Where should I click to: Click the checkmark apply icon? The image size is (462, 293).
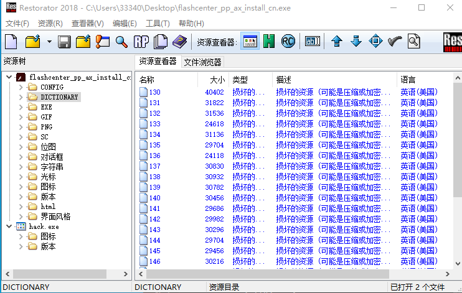(x=395, y=41)
